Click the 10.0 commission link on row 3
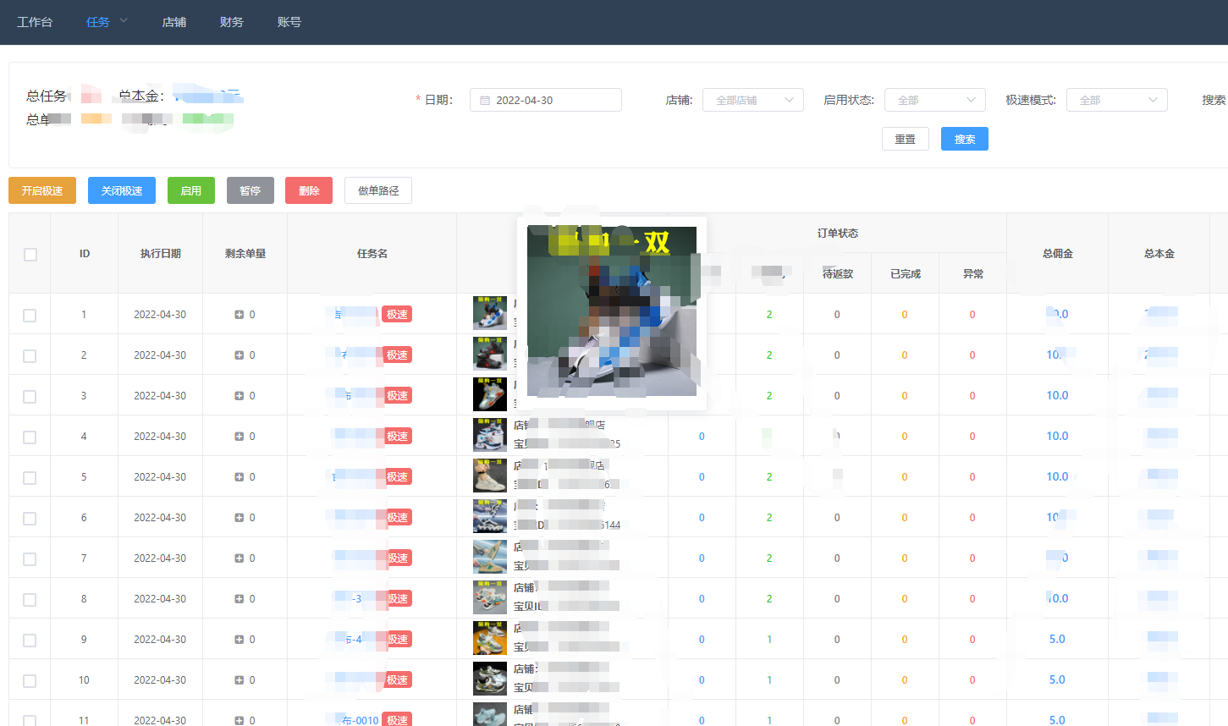Viewport: 1228px width, 726px height. 1057,395
